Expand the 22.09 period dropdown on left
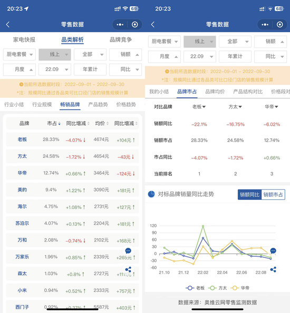Screen dimensions: 290x313 coord(55,69)
